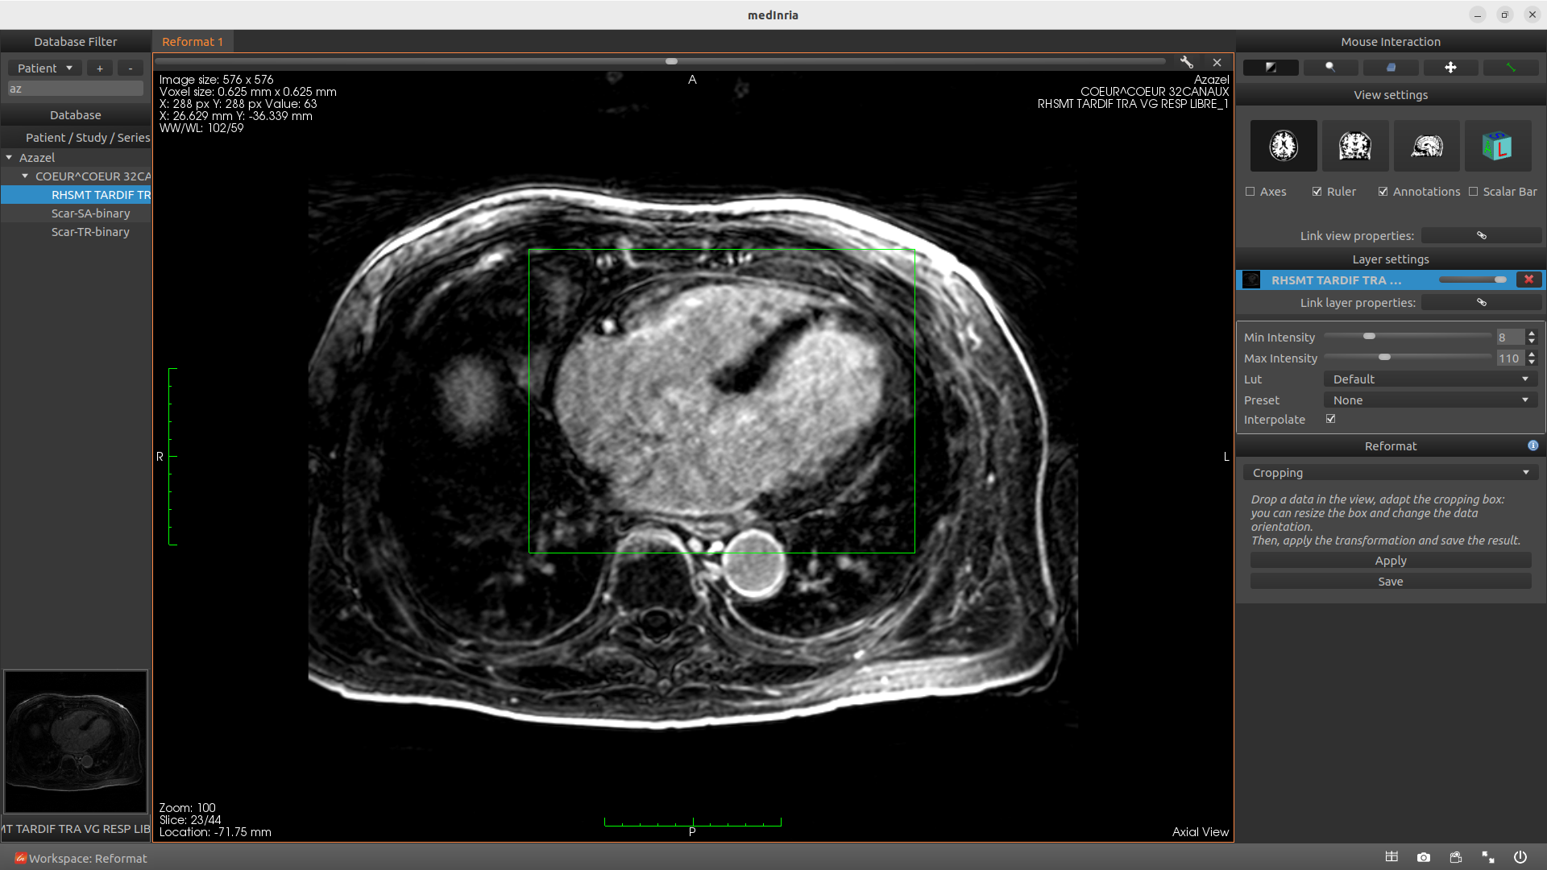The width and height of the screenshot is (1547, 870).
Task: Select the zoom magnifier interaction tool
Action: 1330,68
